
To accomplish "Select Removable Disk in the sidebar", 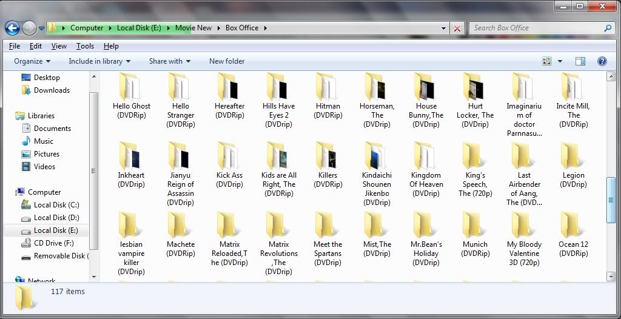I will pos(55,255).
